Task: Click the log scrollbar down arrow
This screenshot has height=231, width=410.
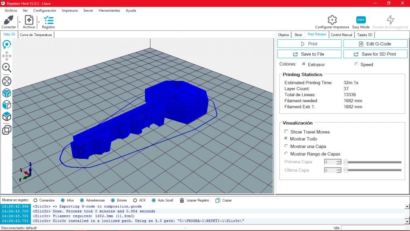Action: click(407, 221)
